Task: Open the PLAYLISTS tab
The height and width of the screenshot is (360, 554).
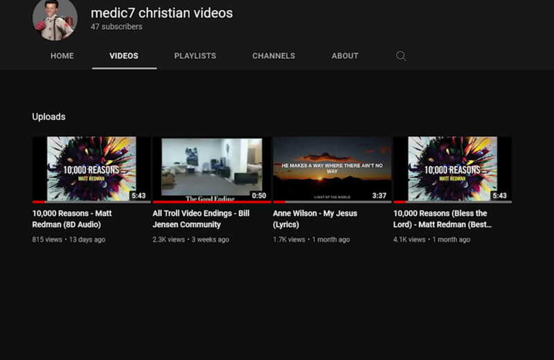Action: [x=195, y=56]
